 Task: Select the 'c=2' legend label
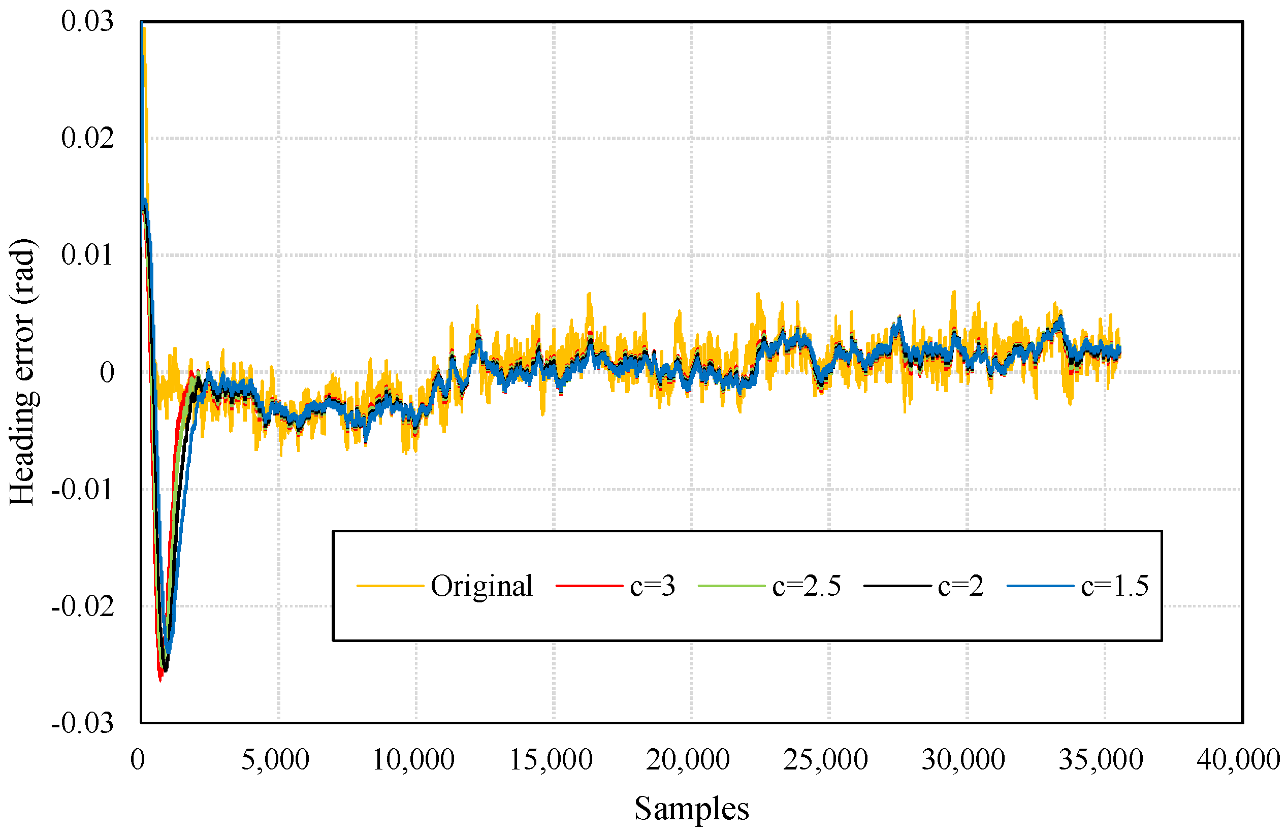[960, 586]
